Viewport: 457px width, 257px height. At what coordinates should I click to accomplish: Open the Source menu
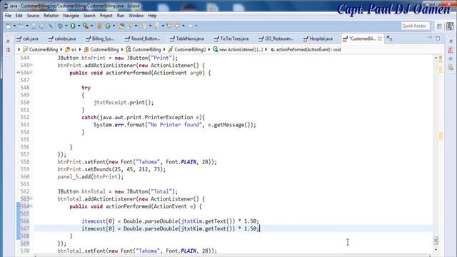click(33, 16)
